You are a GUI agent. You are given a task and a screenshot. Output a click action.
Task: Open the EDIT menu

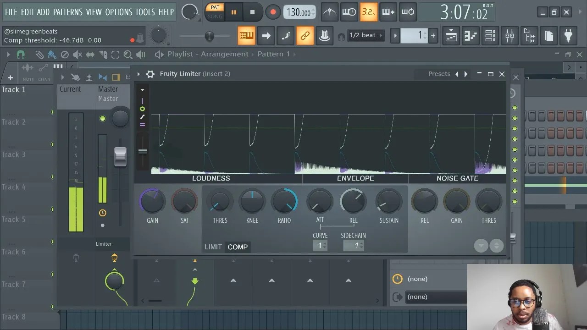click(28, 12)
